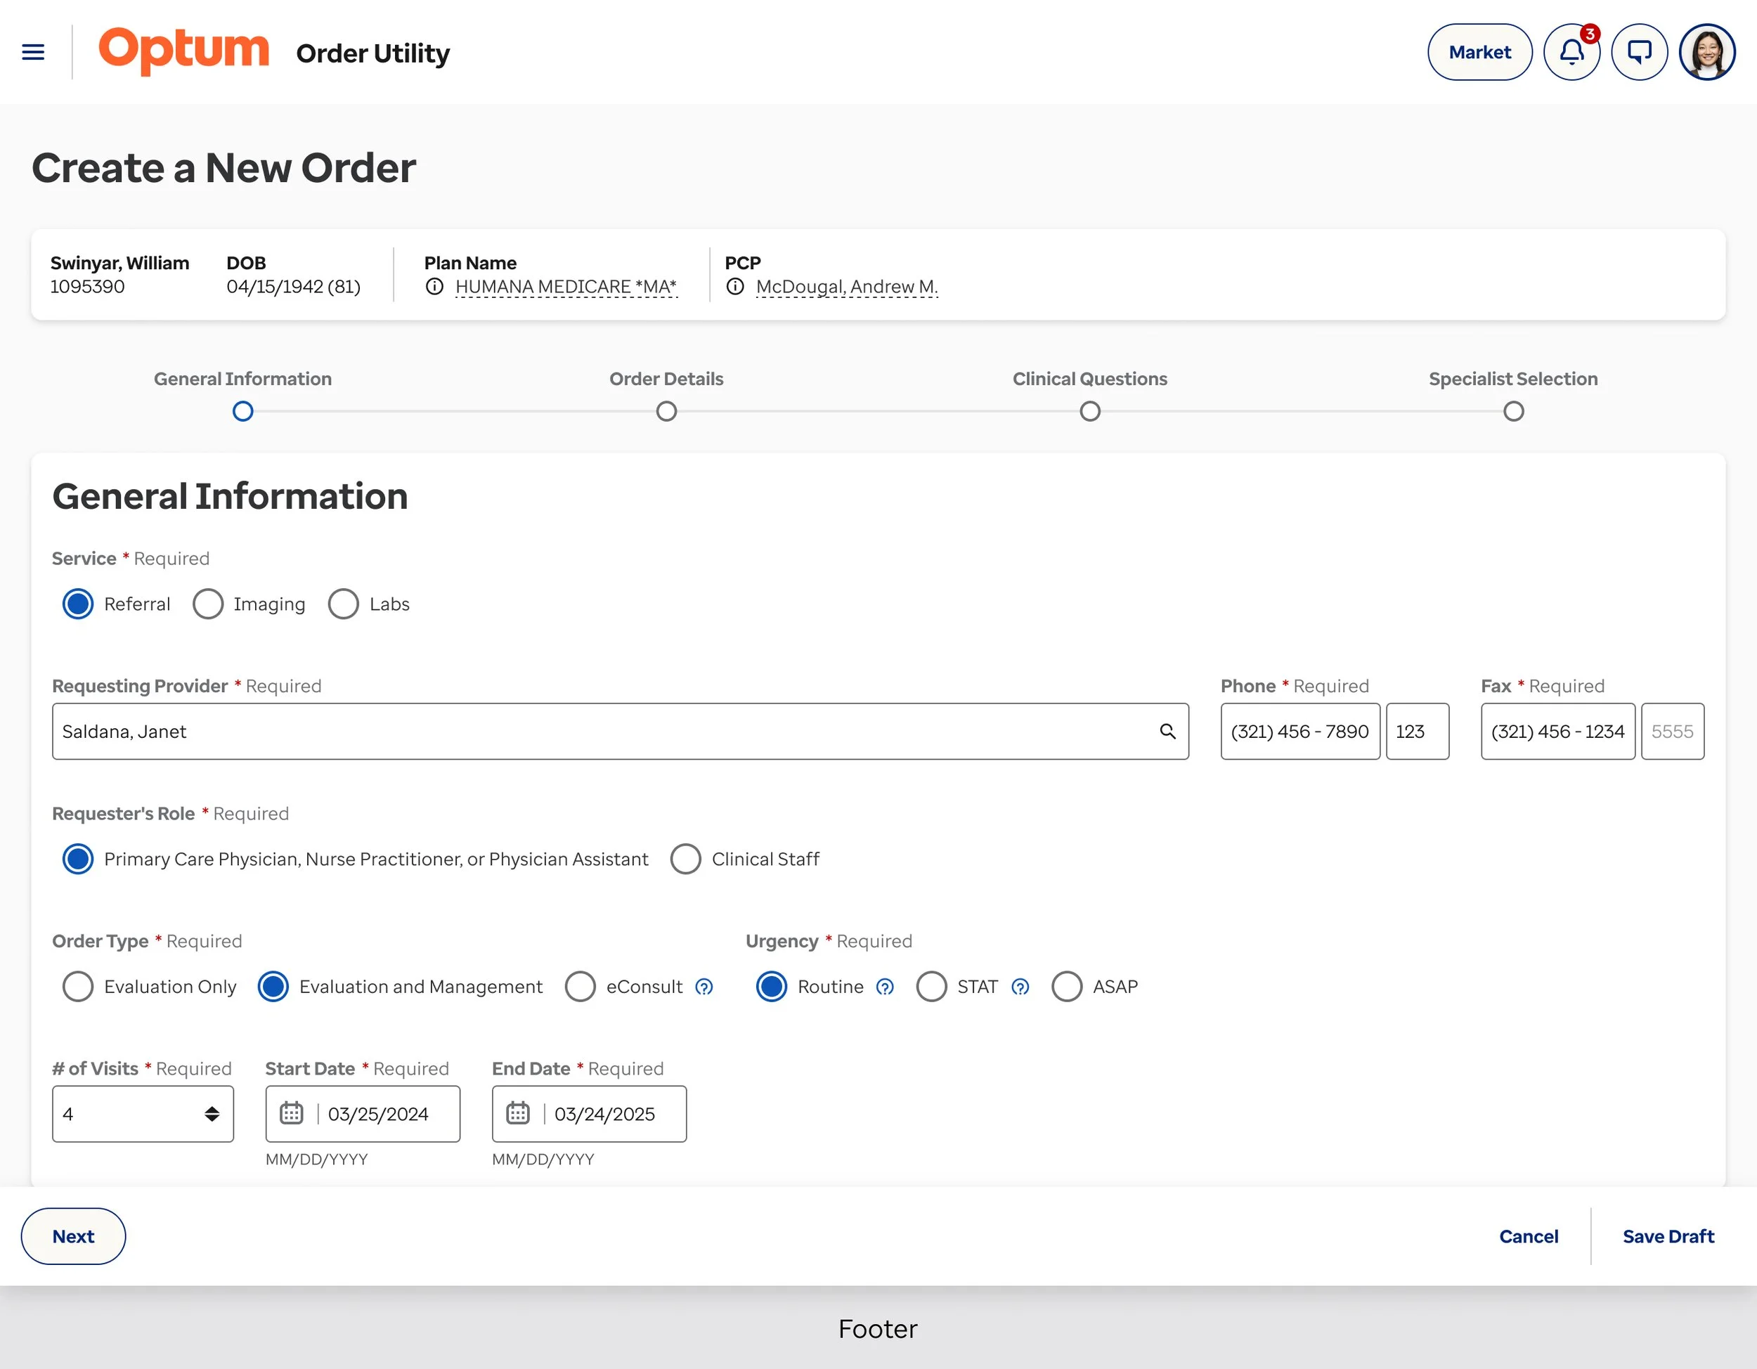The width and height of the screenshot is (1757, 1369).
Task: Open the notifications bell
Action: 1572,51
